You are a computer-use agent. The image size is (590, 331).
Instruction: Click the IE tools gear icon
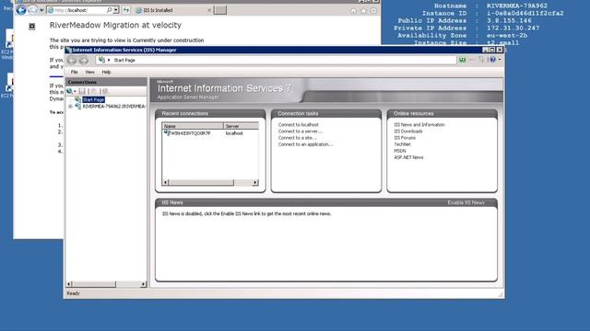click(x=373, y=11)
